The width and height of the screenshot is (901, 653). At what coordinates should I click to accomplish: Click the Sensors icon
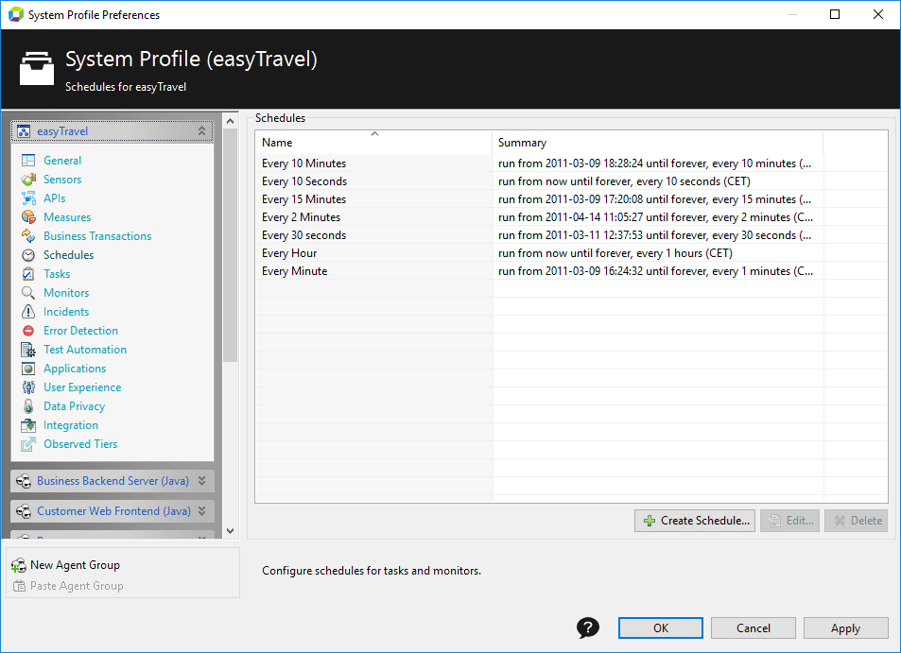[x=28, y=180]
